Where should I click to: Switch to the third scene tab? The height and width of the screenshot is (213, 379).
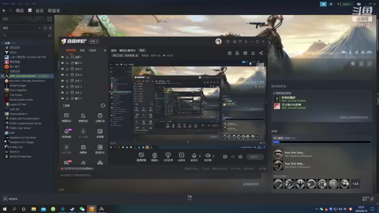(x=92, y=51)
